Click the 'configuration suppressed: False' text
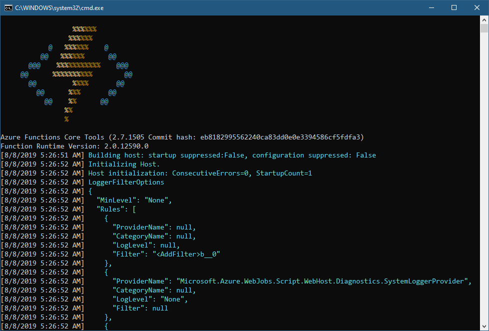Viewport: 489px width, 331px height. [x=314, y=155]
